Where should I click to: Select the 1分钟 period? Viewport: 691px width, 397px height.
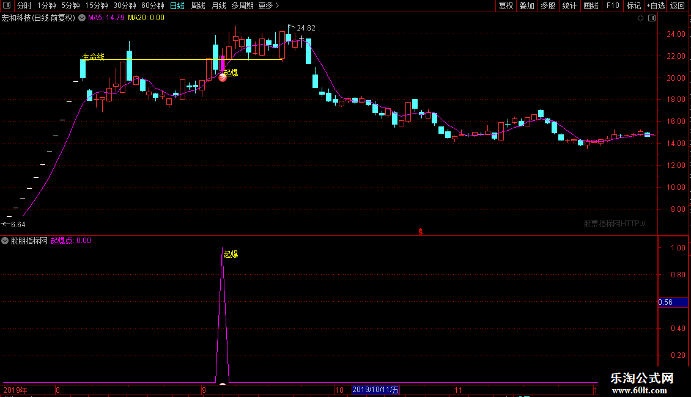(46, 5)
